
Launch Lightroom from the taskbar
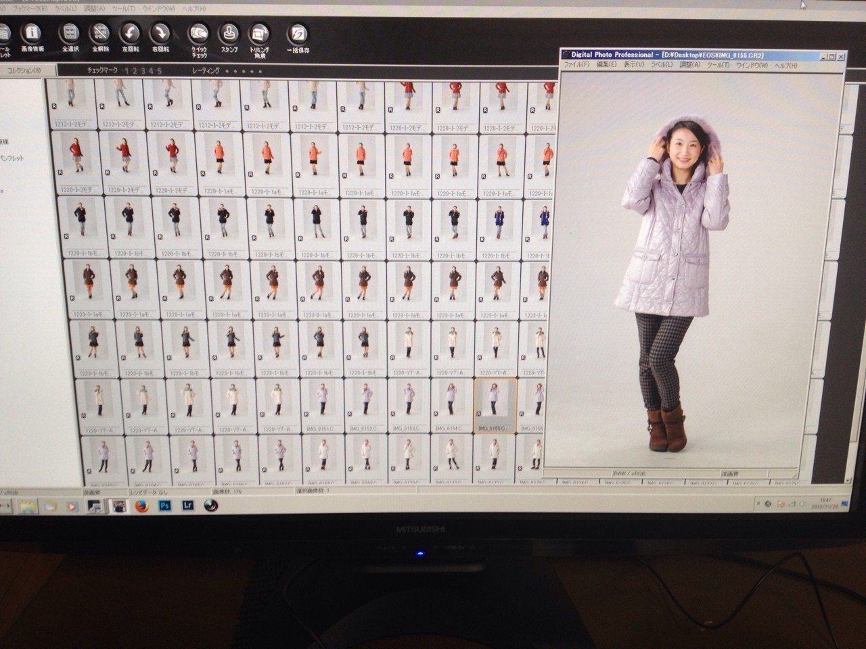pyautogui.click(x=188, y=506)
